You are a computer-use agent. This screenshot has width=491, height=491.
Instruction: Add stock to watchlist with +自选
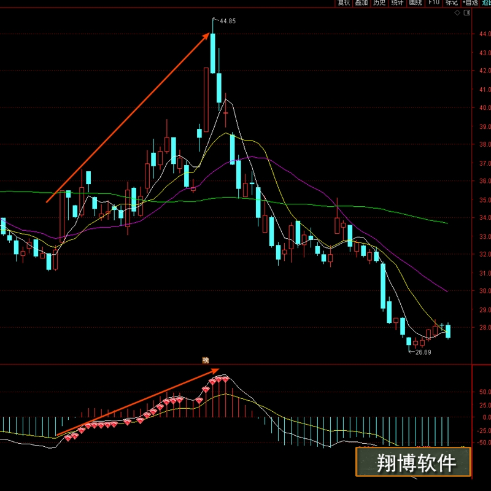point(470,3)
